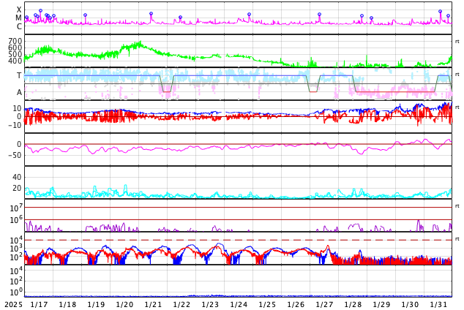Image resolution: width=464 pixels, height=310 pixels.
Task: Click the 400 solar wind speed label
Action: 15,61
